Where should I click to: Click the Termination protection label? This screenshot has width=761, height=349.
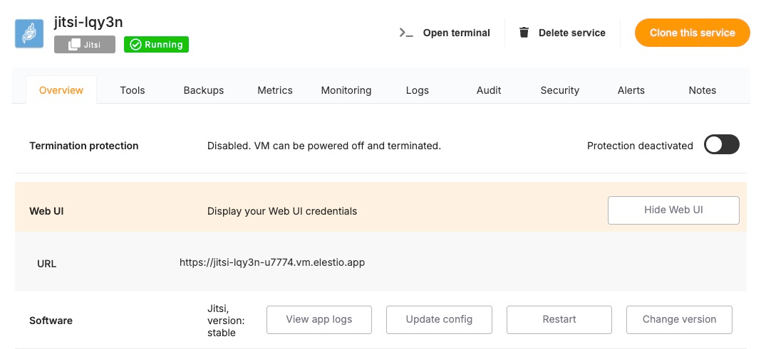84,146
